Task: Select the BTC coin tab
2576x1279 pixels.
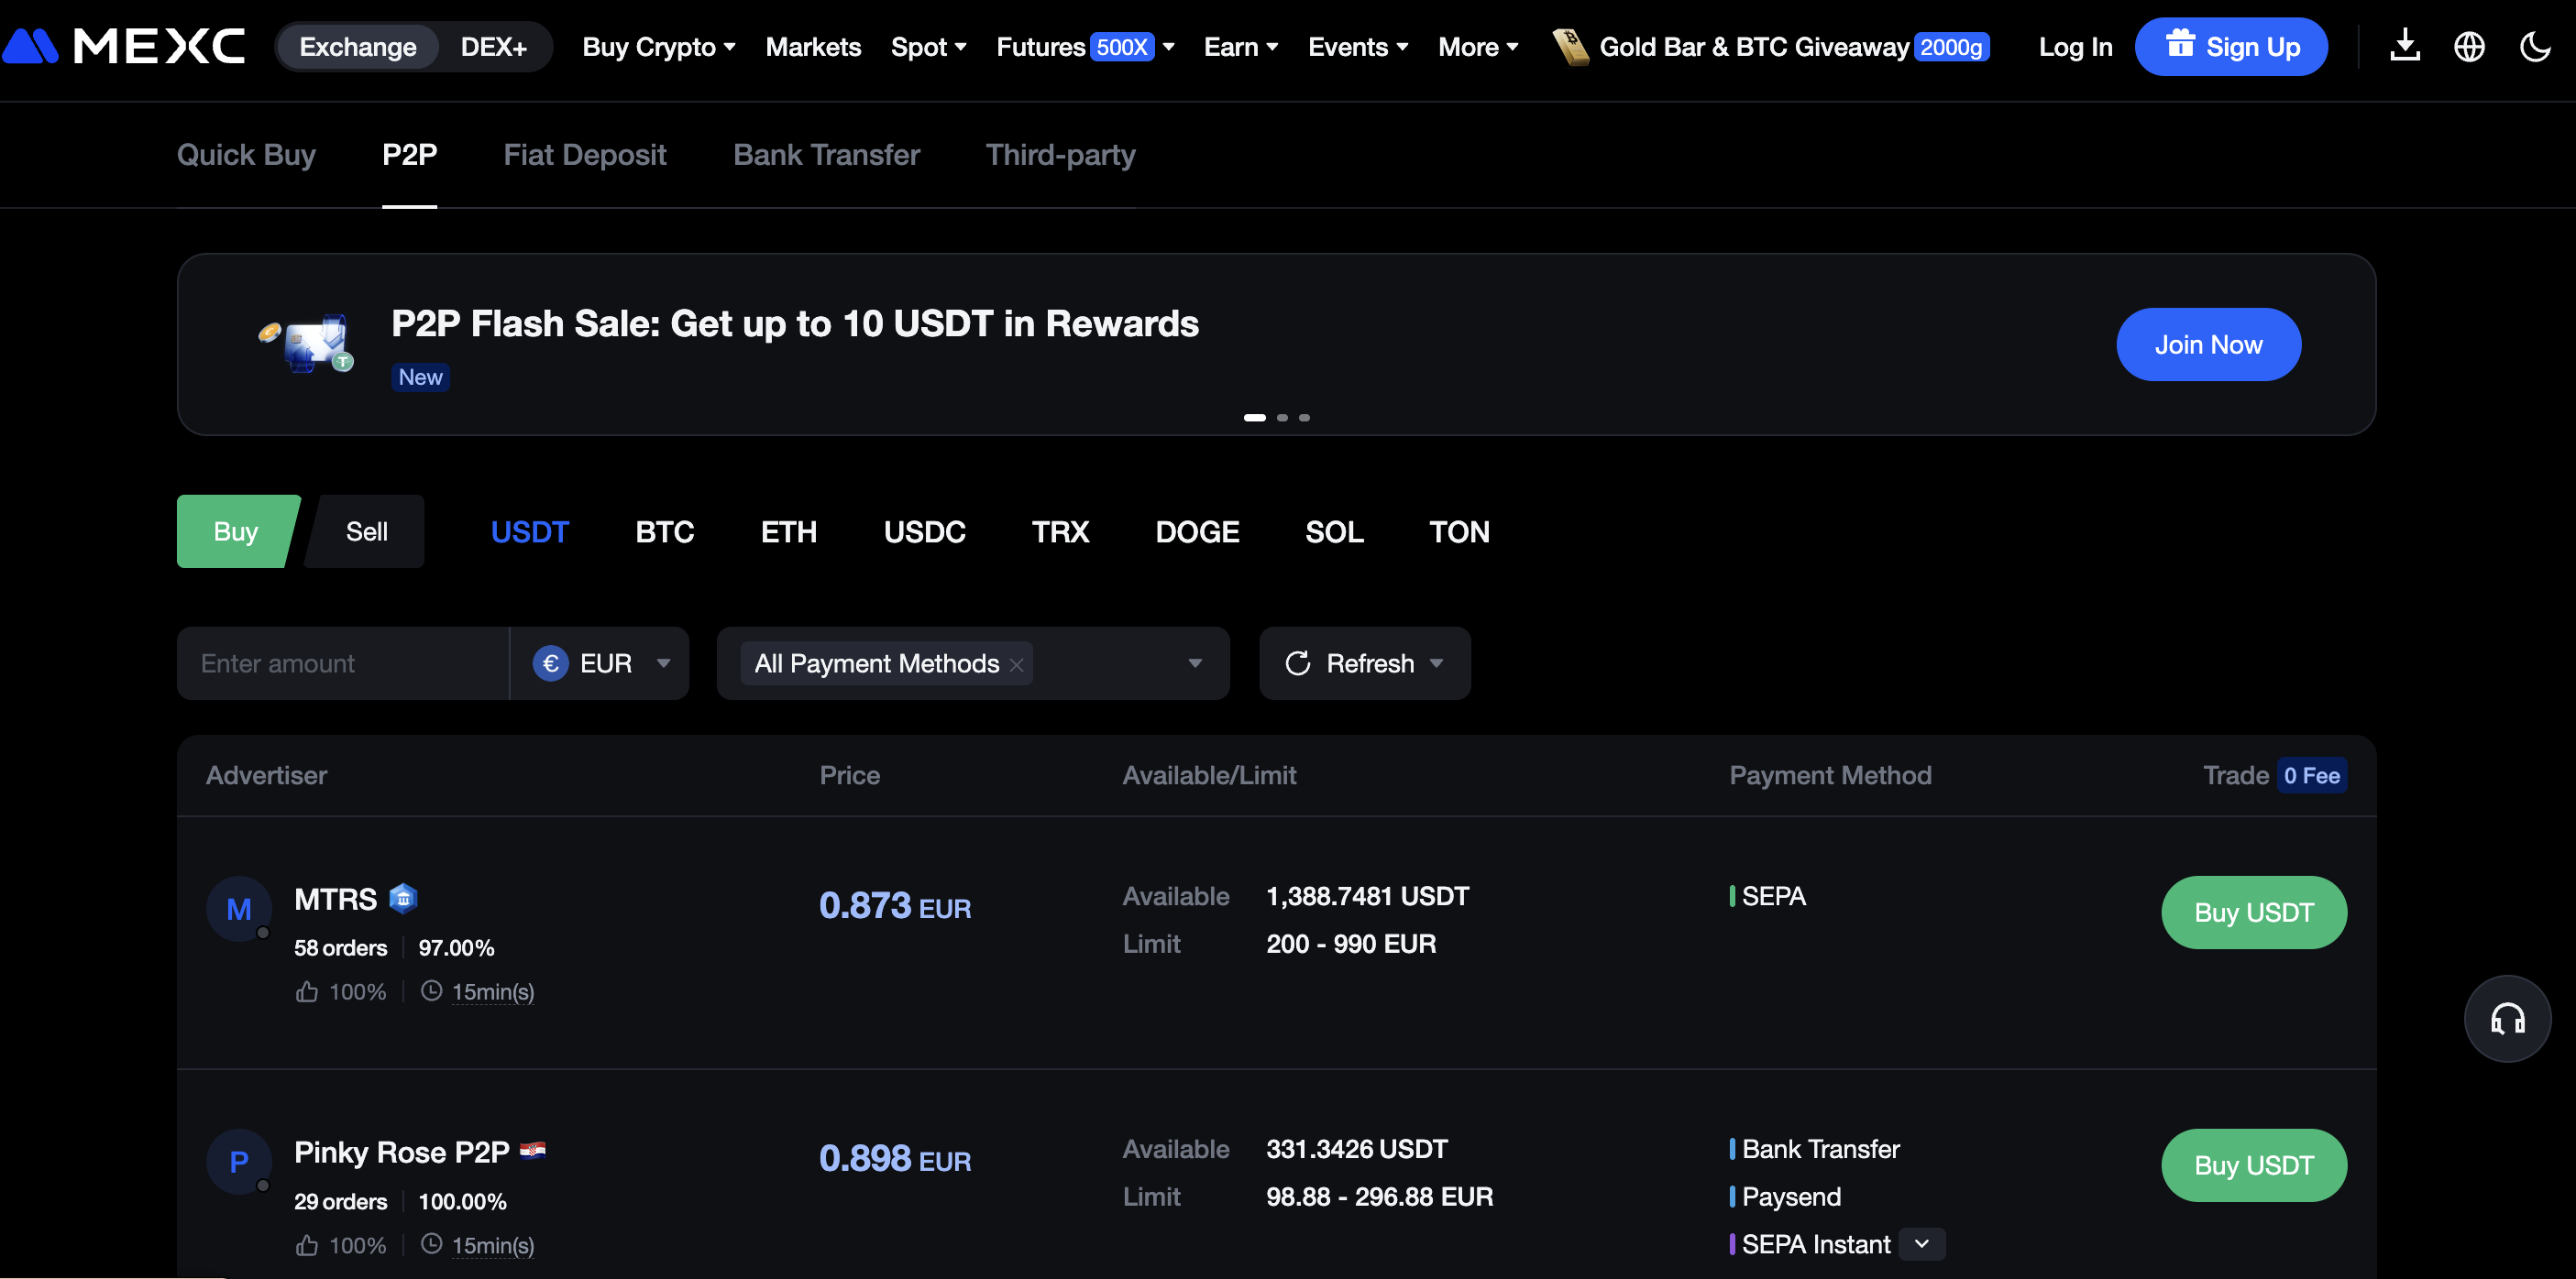Action: click(664, 531)
